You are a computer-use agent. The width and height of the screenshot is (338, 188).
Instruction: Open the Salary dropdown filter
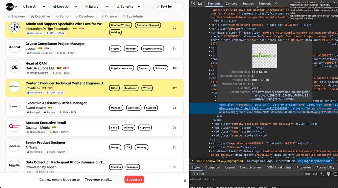click(x=97, y=6)
